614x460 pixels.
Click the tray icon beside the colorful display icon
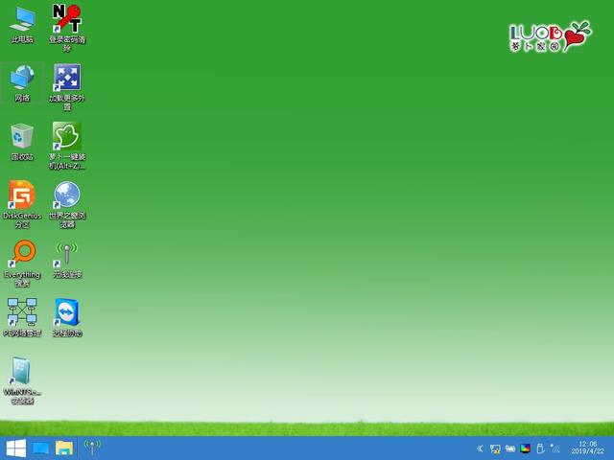(510, 448)
